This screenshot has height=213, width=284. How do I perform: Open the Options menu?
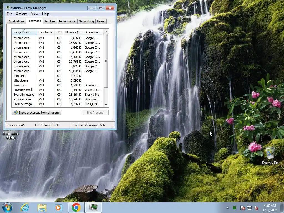[22, 14]
